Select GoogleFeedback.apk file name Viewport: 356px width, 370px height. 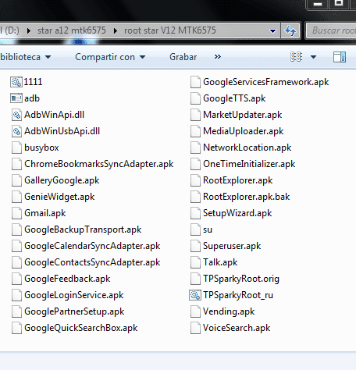click(x=67, y=279)
